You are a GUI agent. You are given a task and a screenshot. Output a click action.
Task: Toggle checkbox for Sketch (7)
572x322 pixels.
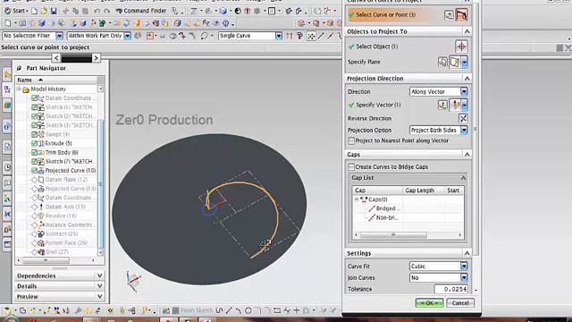point(34,161)
